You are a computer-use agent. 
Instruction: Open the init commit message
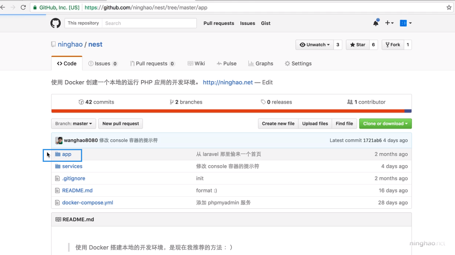pyautogui.click(x=200, y=179)
